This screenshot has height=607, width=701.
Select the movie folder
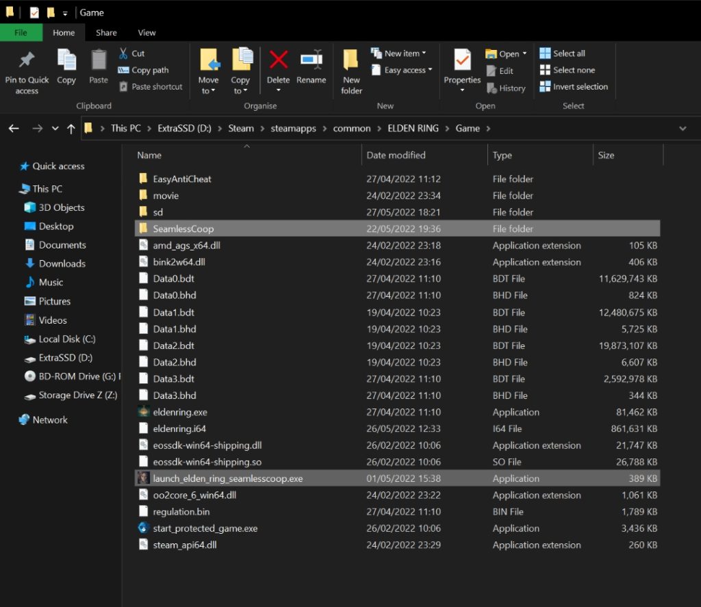[x=397, y=195]
